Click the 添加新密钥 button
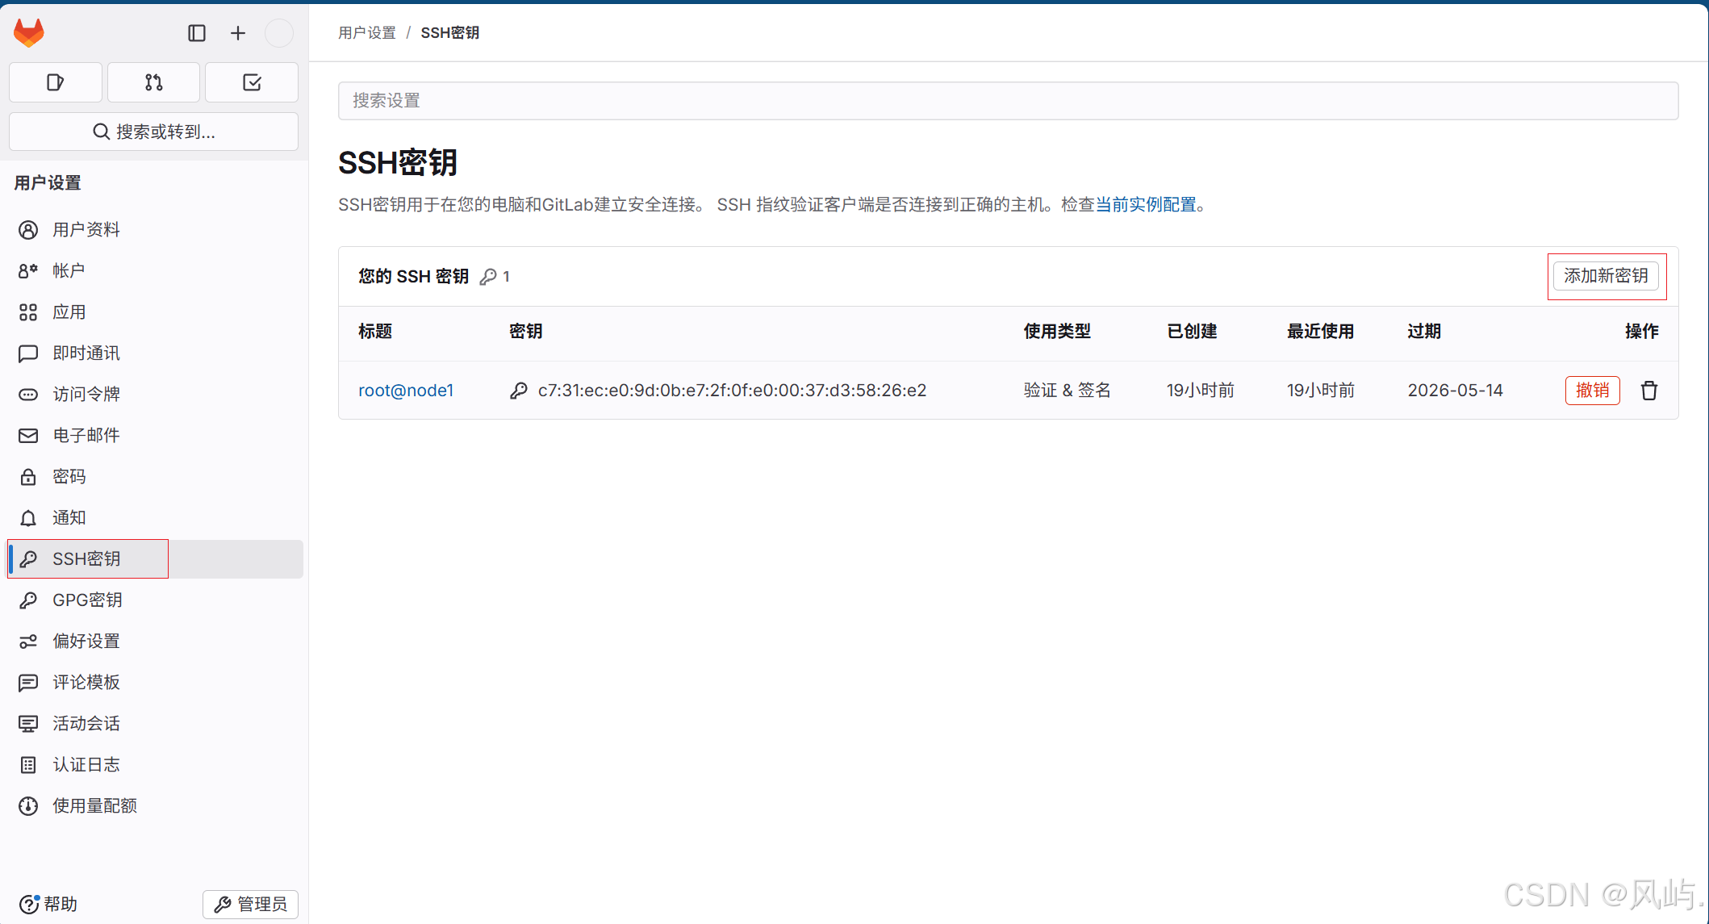1709x924 pixels. tap(1606, 276)
